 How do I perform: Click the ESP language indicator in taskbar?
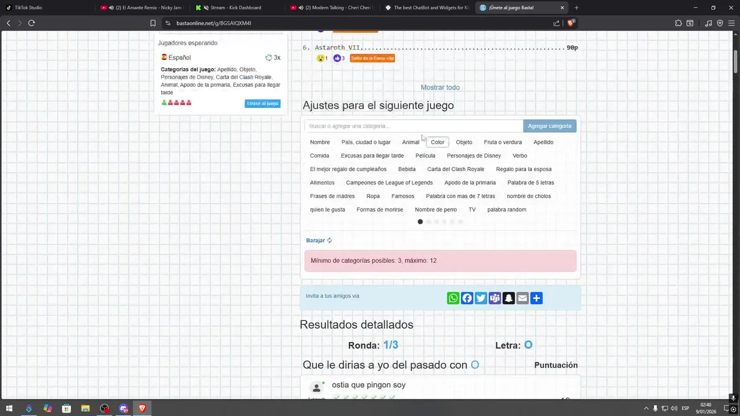[x=685, y=408]
